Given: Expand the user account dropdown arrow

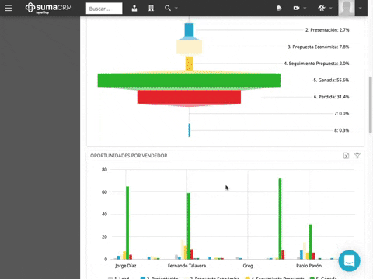Looking at the screenshot, I should tap(361, 8).
